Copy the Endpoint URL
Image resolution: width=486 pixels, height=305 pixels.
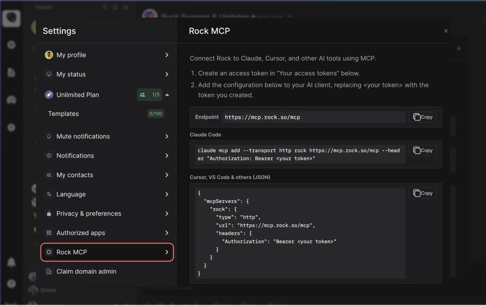click(422, 117)
